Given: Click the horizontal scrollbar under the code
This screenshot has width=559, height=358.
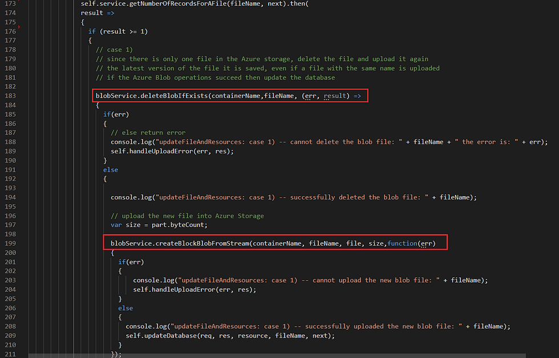Looking at the screenshot, I should pyautogui.click(x=277, y=356).
